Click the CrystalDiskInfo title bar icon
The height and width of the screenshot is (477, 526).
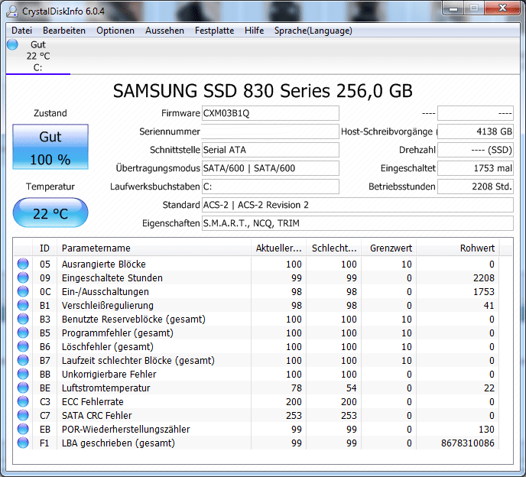point(12,11)
